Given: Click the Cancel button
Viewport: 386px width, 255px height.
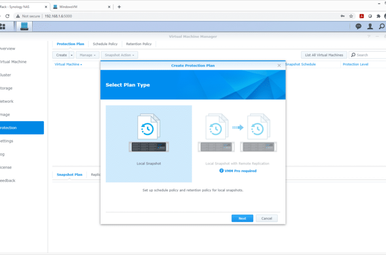Looking at the screenshot, I should coord(267,218).
